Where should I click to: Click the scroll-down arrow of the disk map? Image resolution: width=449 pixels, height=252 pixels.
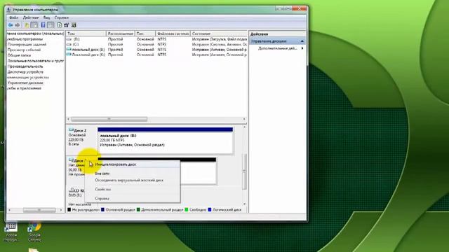(x=244, y=204)
